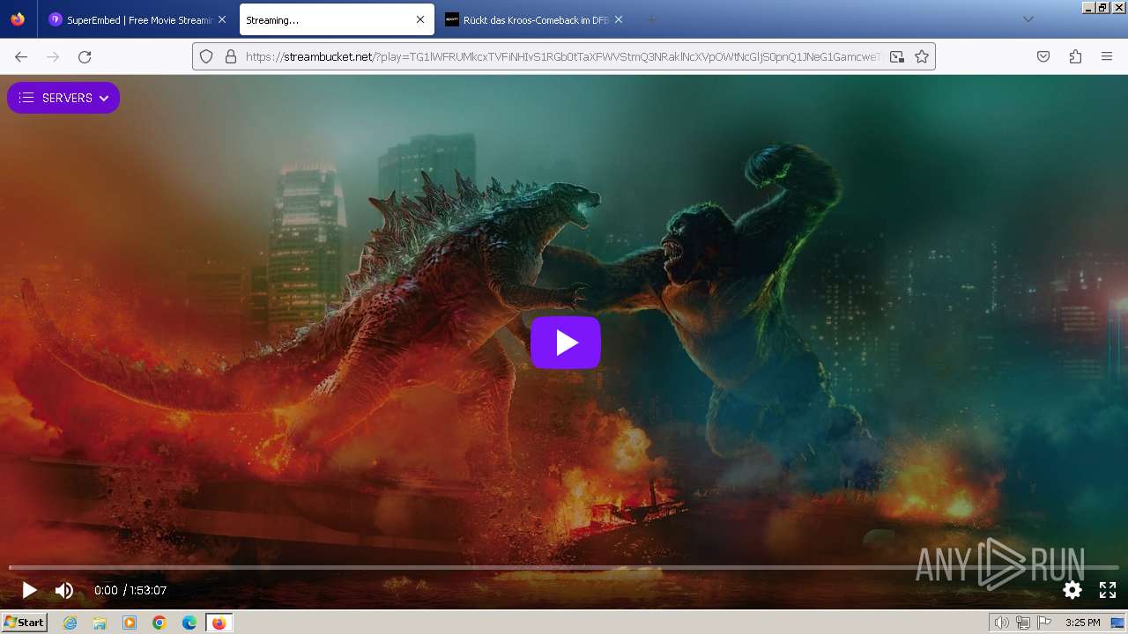Go back to the previous page
Image resolution: width=1128 pixels, height=634 pixels.
tap(21, 56)
